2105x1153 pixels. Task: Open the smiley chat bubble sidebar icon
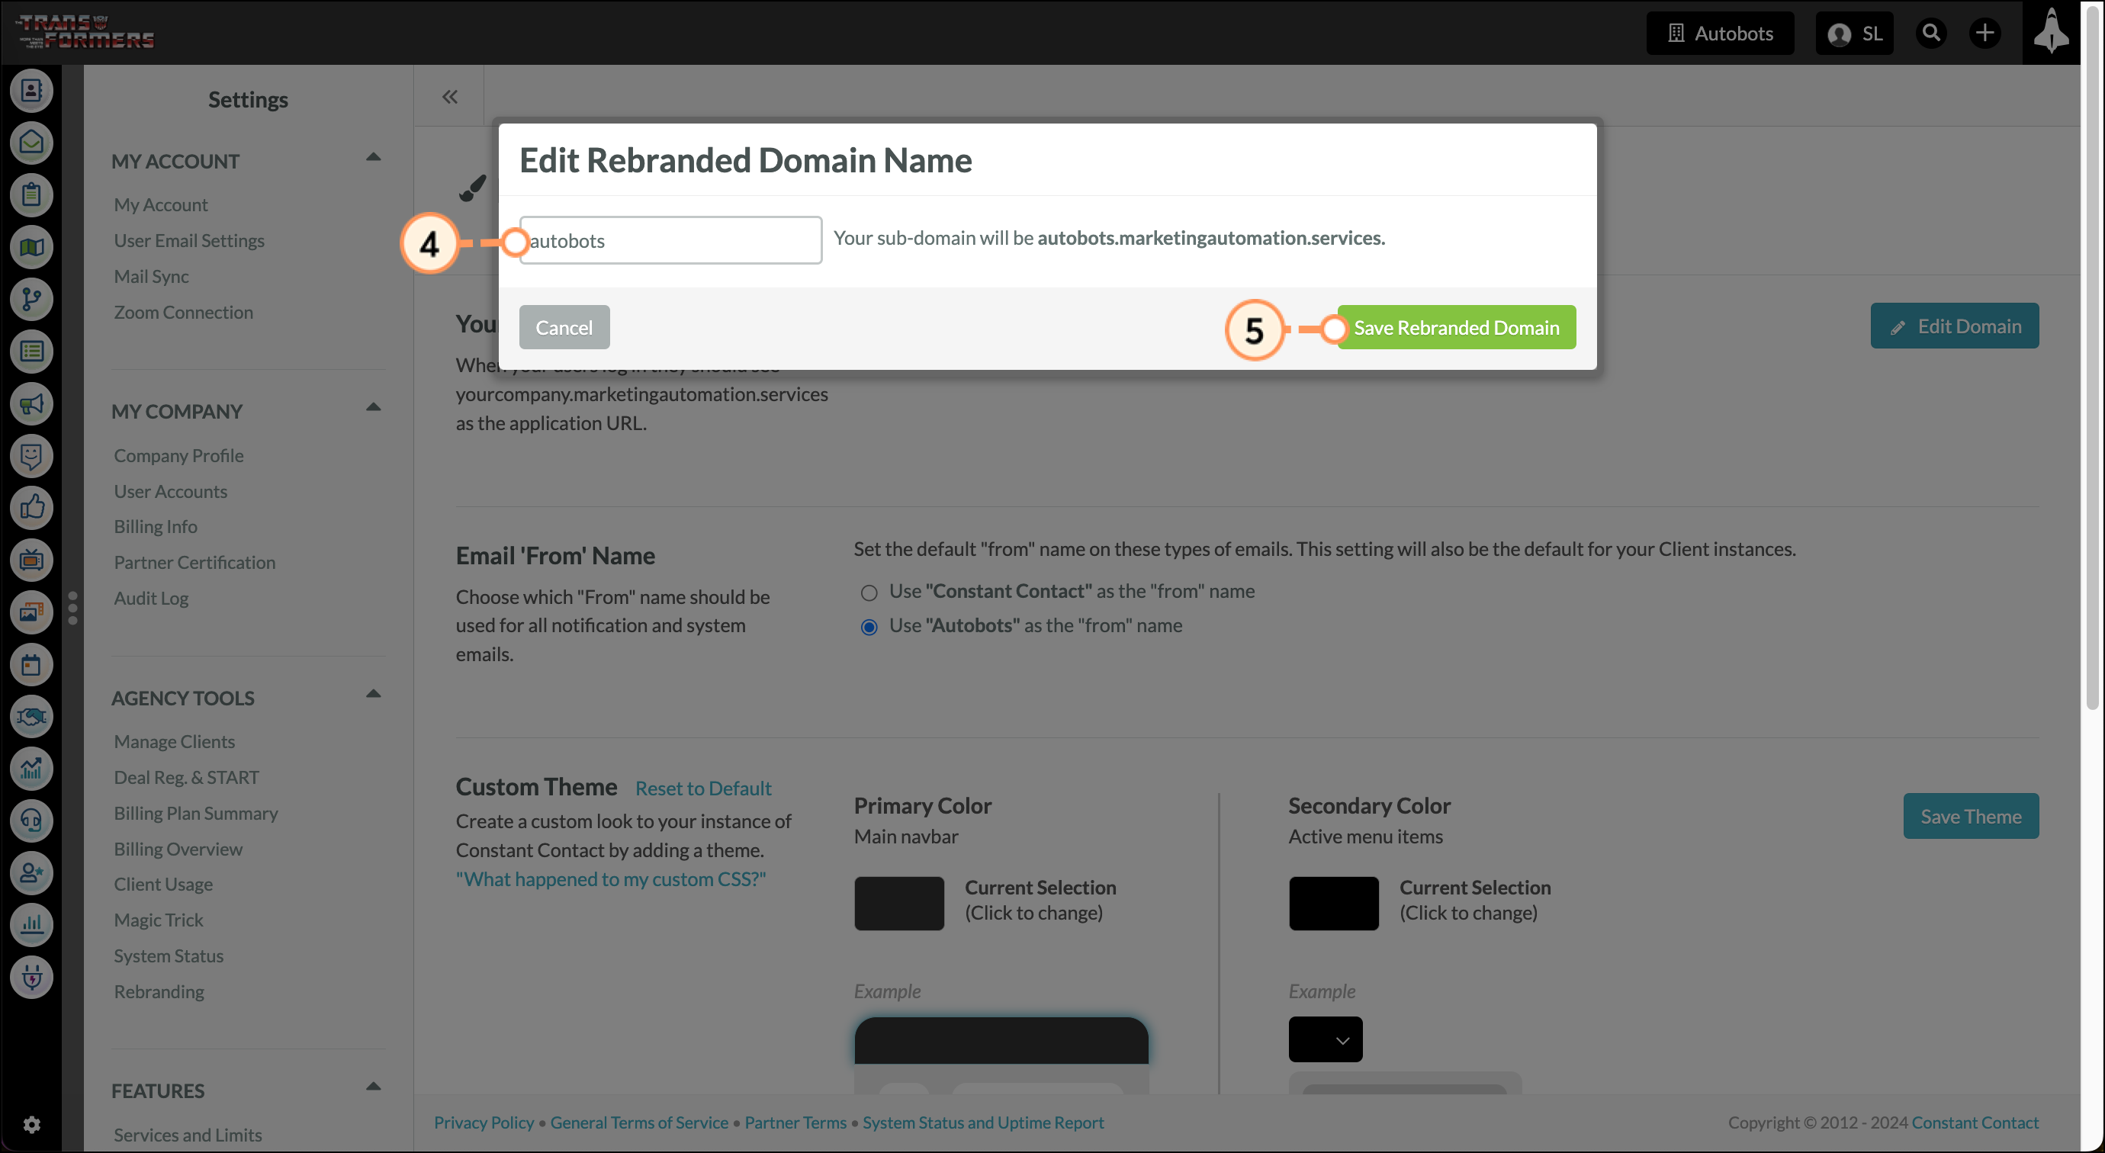coord(31,456)
